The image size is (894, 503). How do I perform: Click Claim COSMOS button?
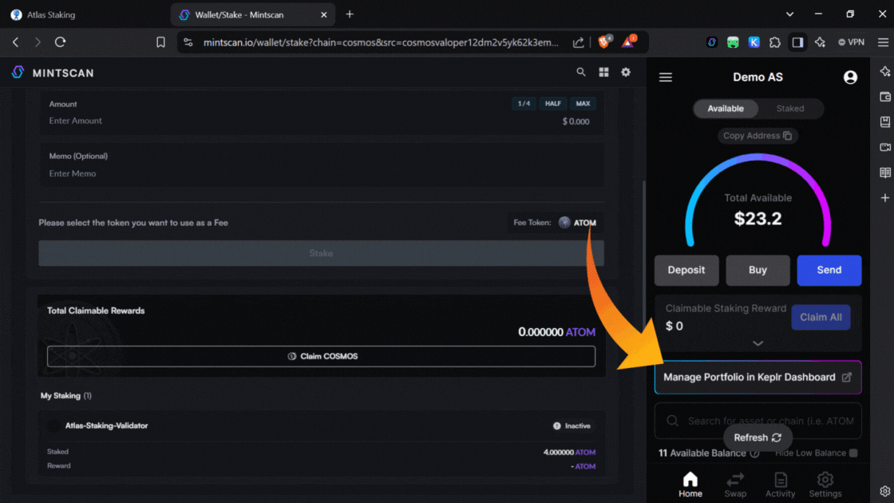coord(321,356)
